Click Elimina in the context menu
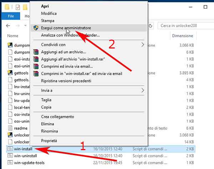 [x=47, y=124]
